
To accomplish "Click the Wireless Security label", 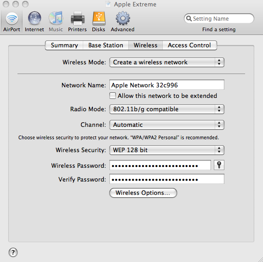I will (80, 150).
